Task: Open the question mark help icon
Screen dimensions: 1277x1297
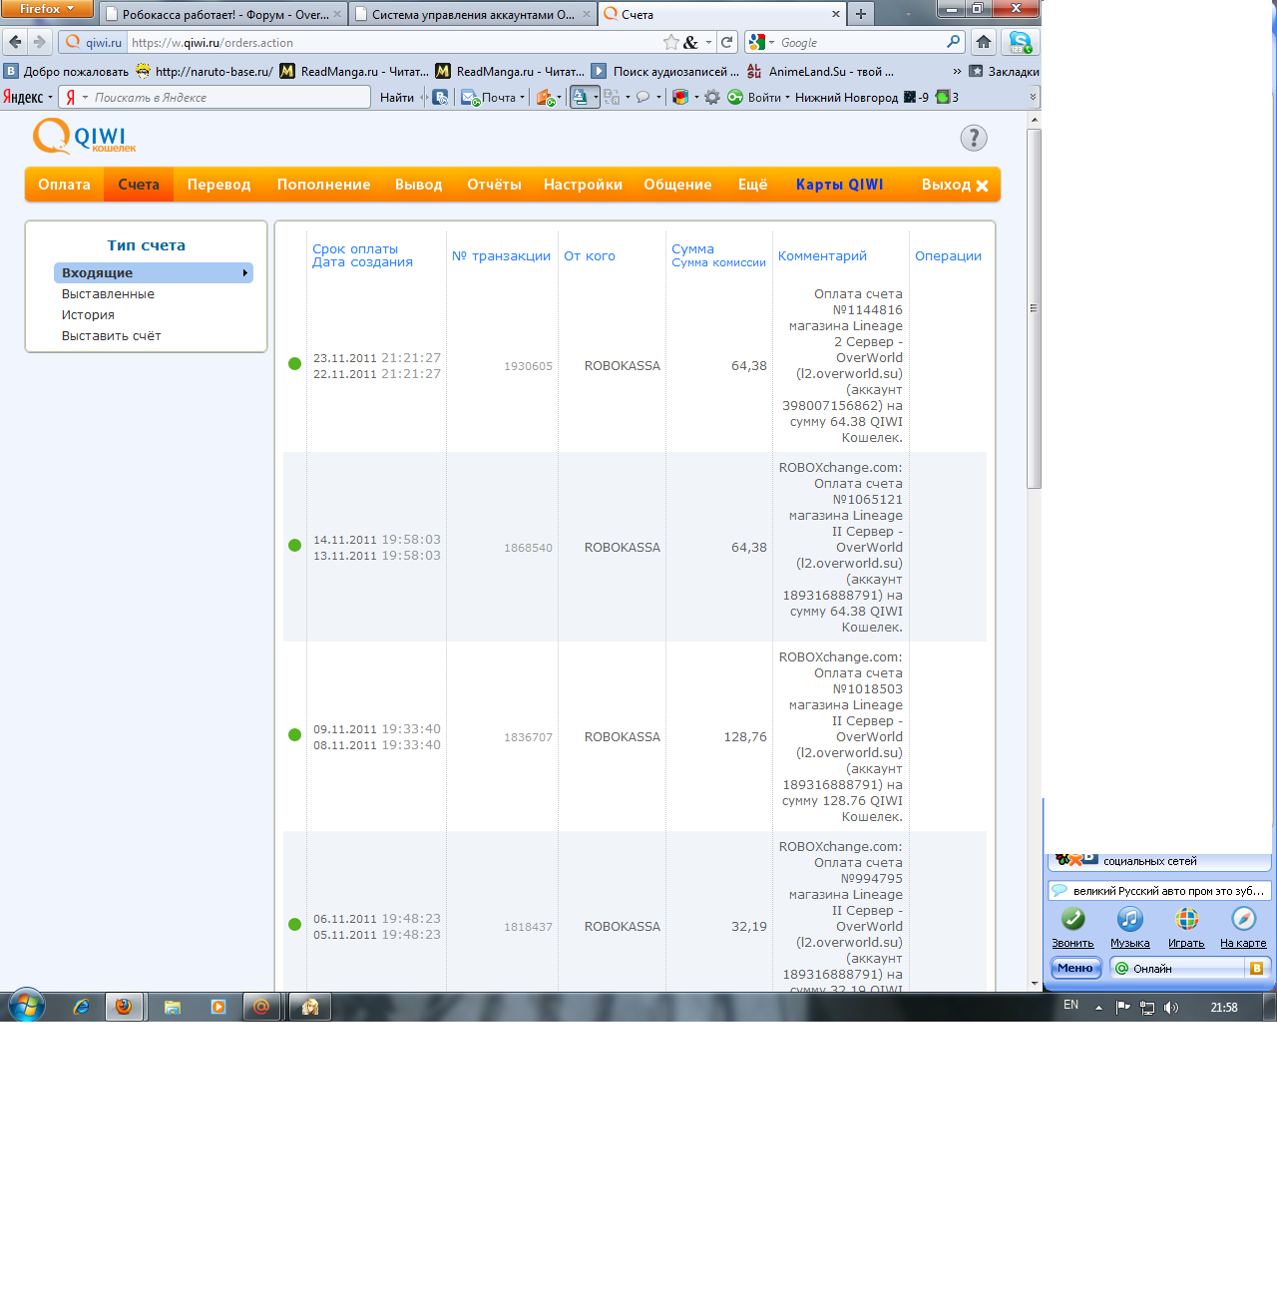Action: 974,138
